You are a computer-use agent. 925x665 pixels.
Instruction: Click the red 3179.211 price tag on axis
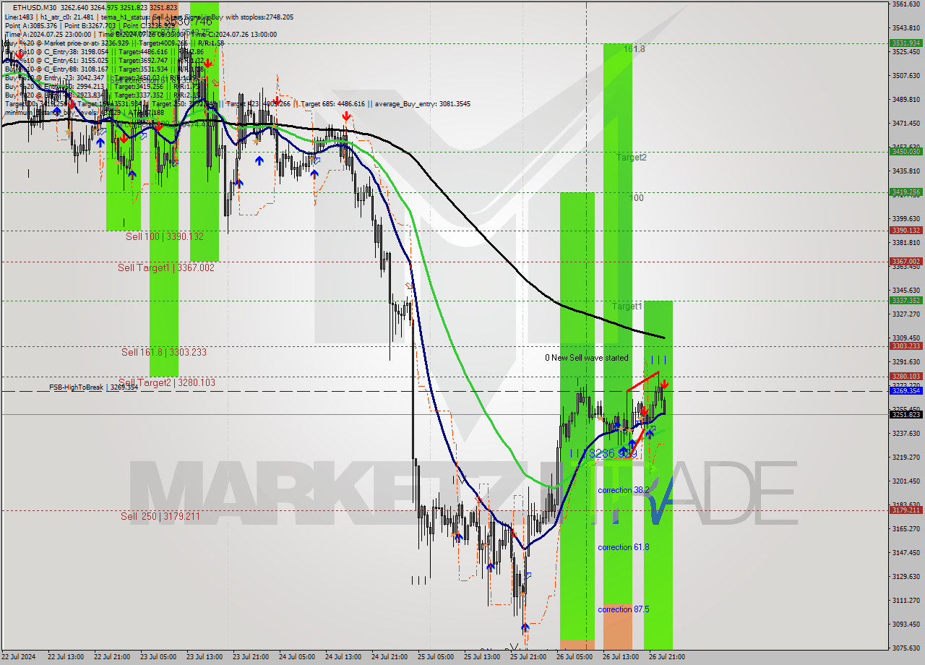(x=905, y=510)
